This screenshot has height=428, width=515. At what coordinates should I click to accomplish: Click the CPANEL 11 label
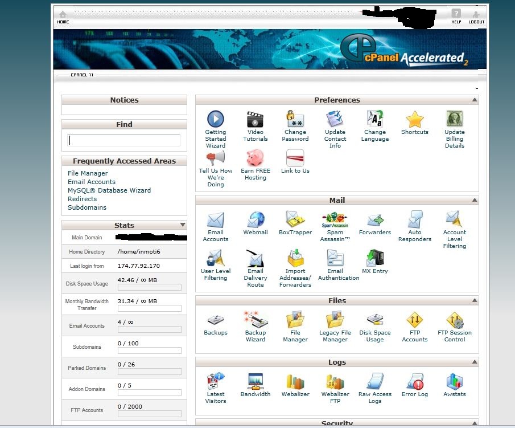click(82, 75)
